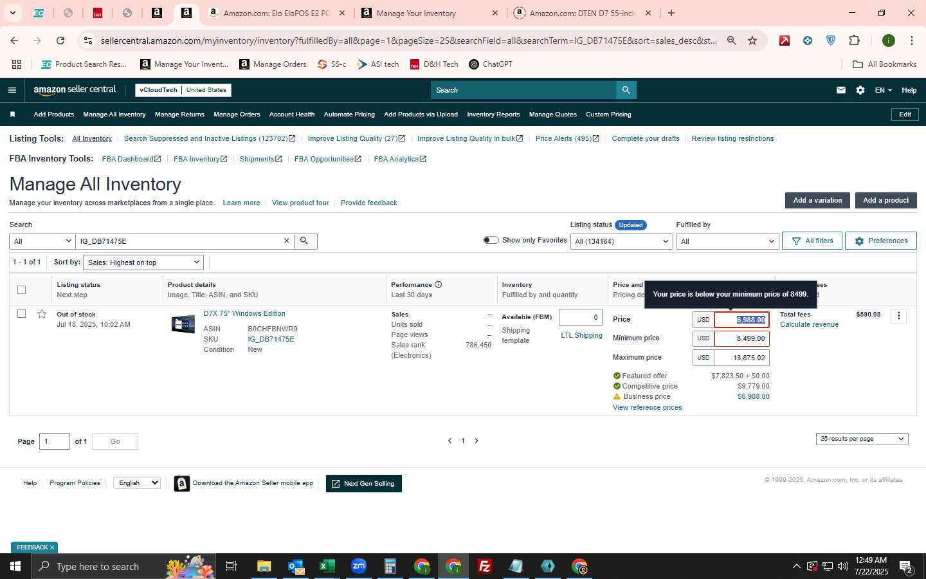Open the LTL Shipping template link

(x=581, y=335)
